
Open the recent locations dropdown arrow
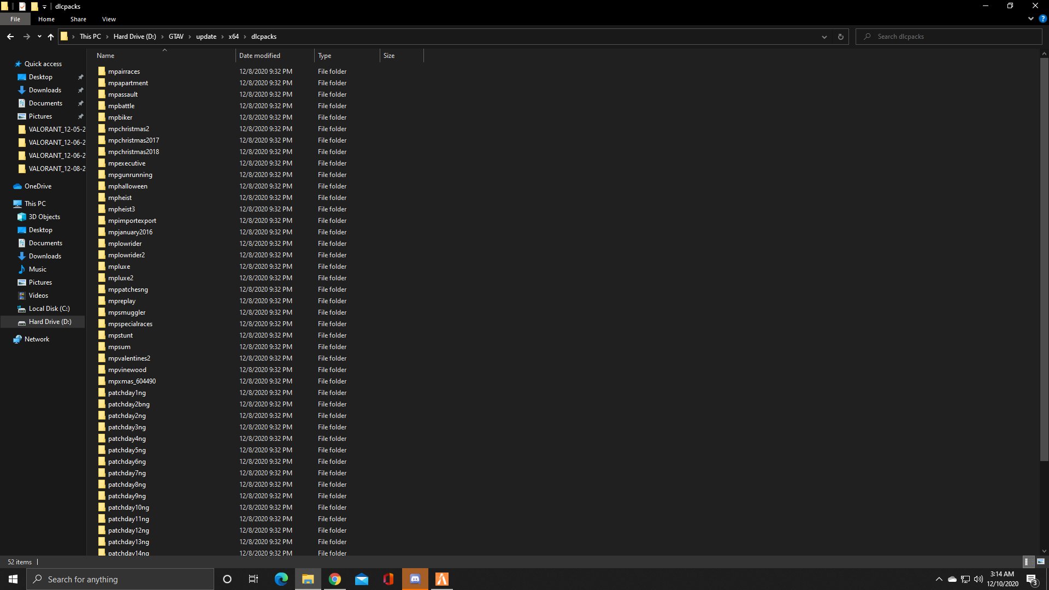(x=39, y=37)
